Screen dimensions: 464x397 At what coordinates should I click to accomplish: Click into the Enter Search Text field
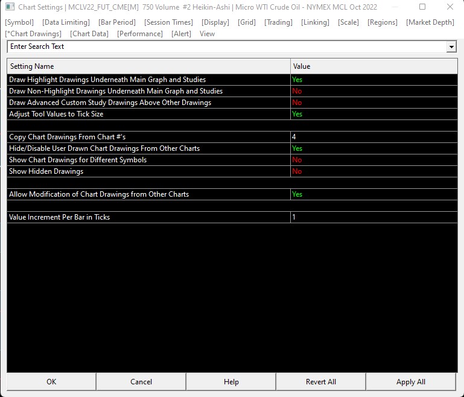pyautogui.click(x=227, y=46)
